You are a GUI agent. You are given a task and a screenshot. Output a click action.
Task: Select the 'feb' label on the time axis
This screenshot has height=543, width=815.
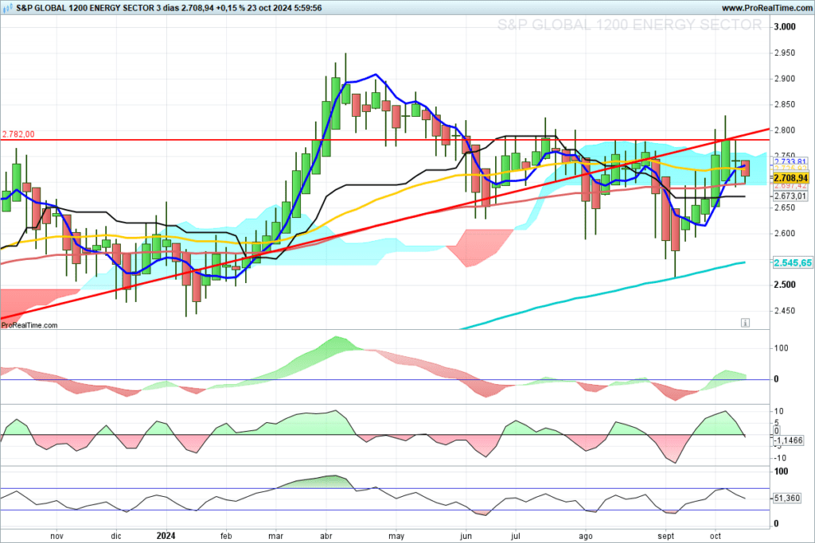(225, 536)
